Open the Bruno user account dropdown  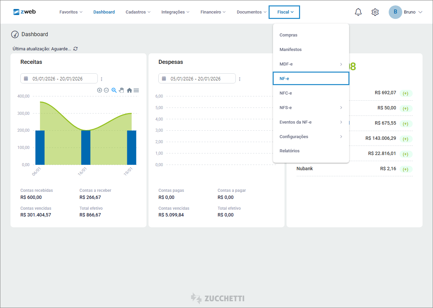[406, 12]
